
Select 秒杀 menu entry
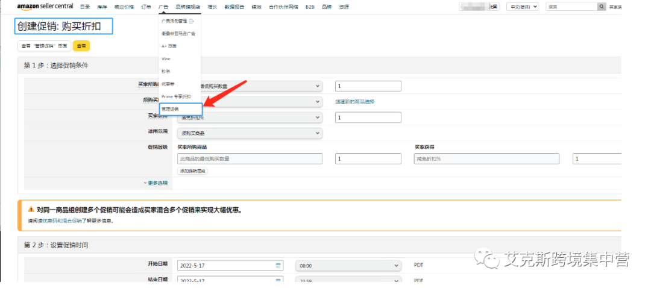click(x=166, y=71)
